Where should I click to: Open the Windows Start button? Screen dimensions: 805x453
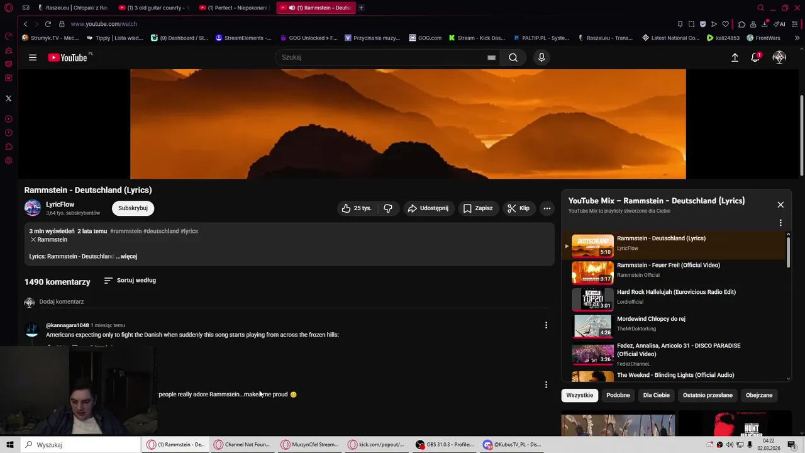click(9, 444)
